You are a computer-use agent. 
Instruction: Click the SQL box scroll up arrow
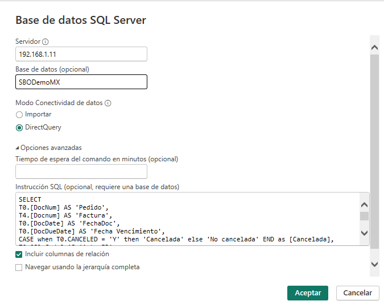(364, 204)
